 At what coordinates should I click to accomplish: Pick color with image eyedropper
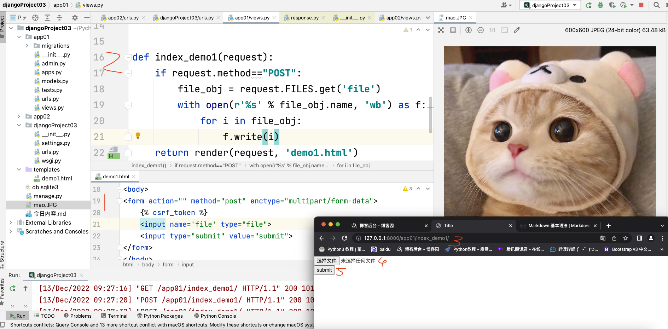click(517, 30)
